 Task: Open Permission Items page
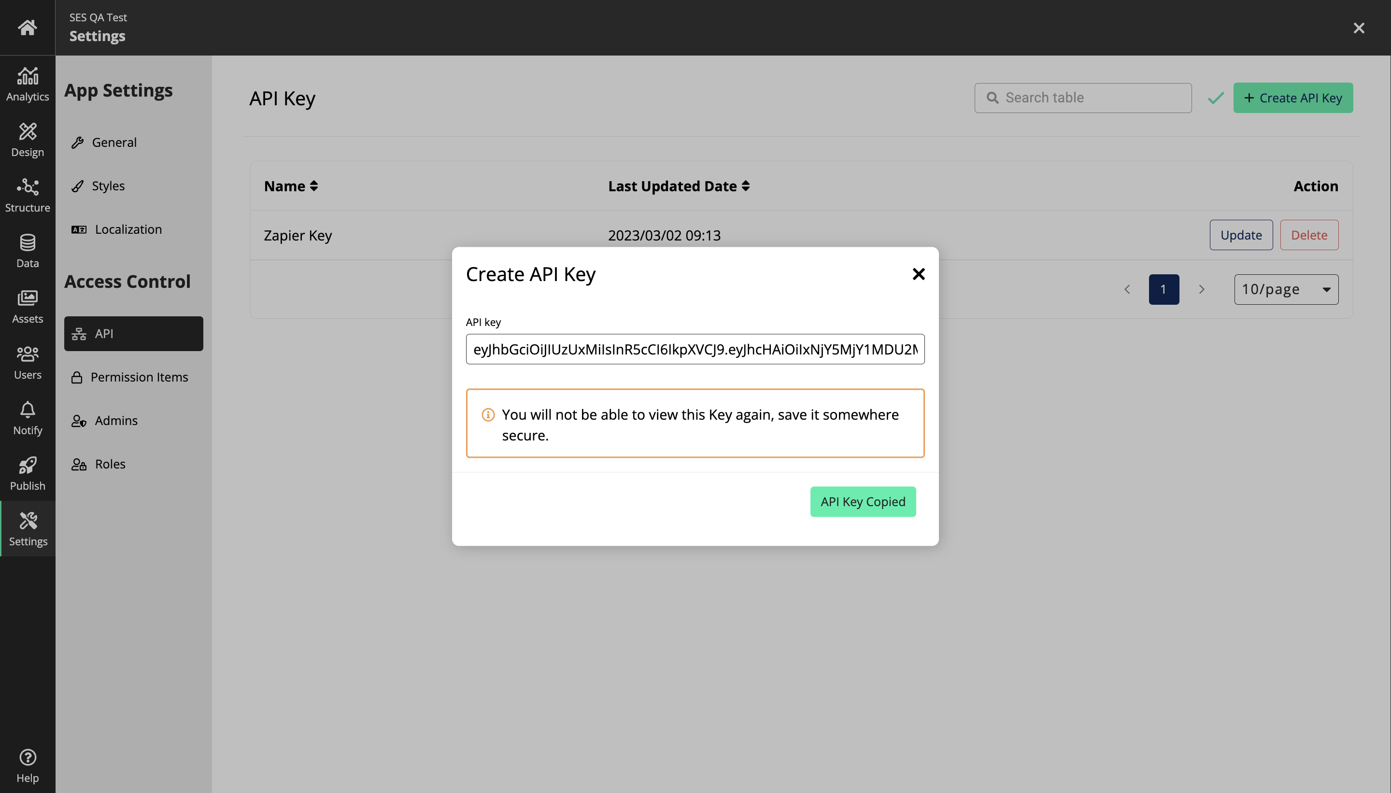(x=133, y=377)
